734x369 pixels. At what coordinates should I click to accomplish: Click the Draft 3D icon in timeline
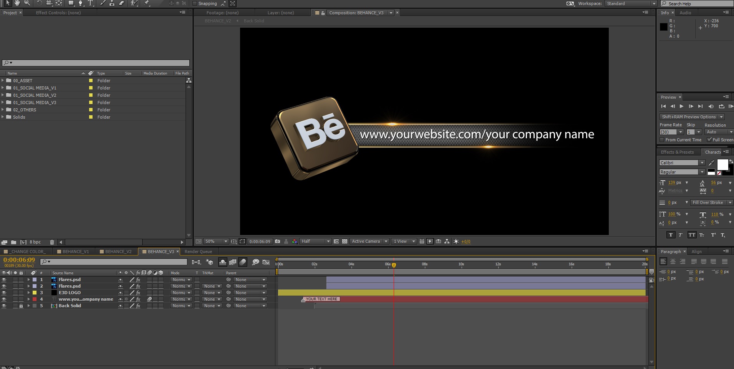209,262
